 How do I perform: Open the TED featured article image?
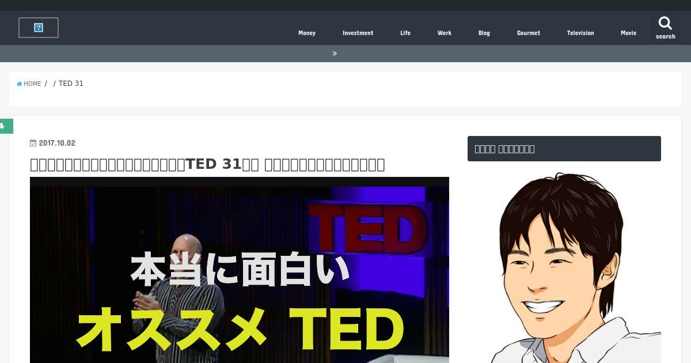[240, 270]
